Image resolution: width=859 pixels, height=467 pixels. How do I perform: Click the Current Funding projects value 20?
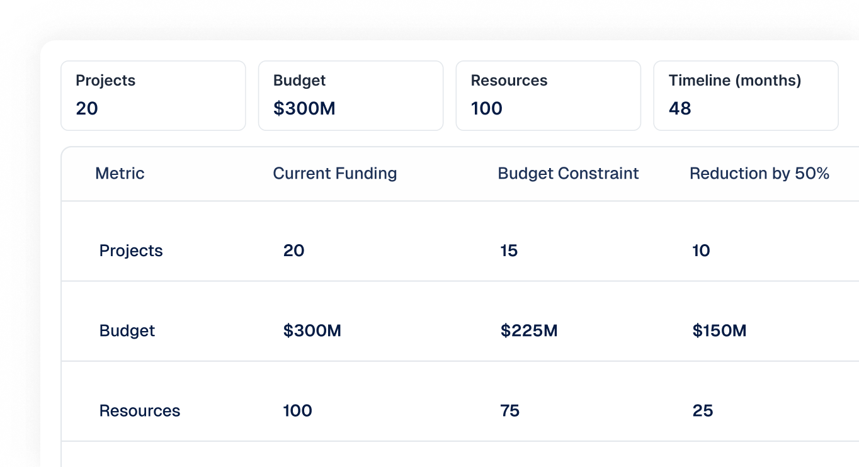pyautogui.click(x=293, y=250)
